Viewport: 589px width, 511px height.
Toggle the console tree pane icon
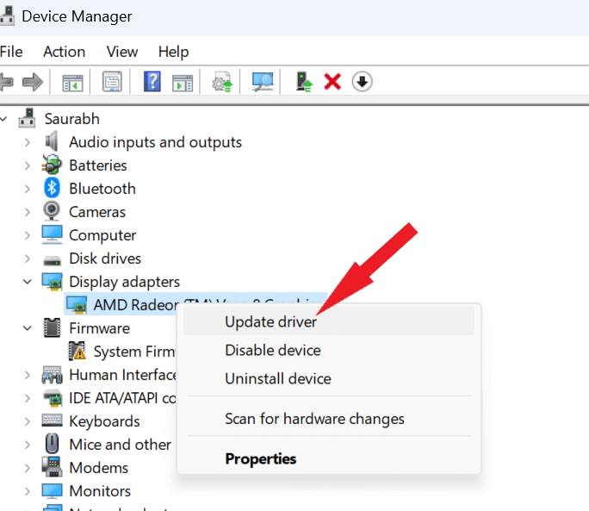(72, 82)
